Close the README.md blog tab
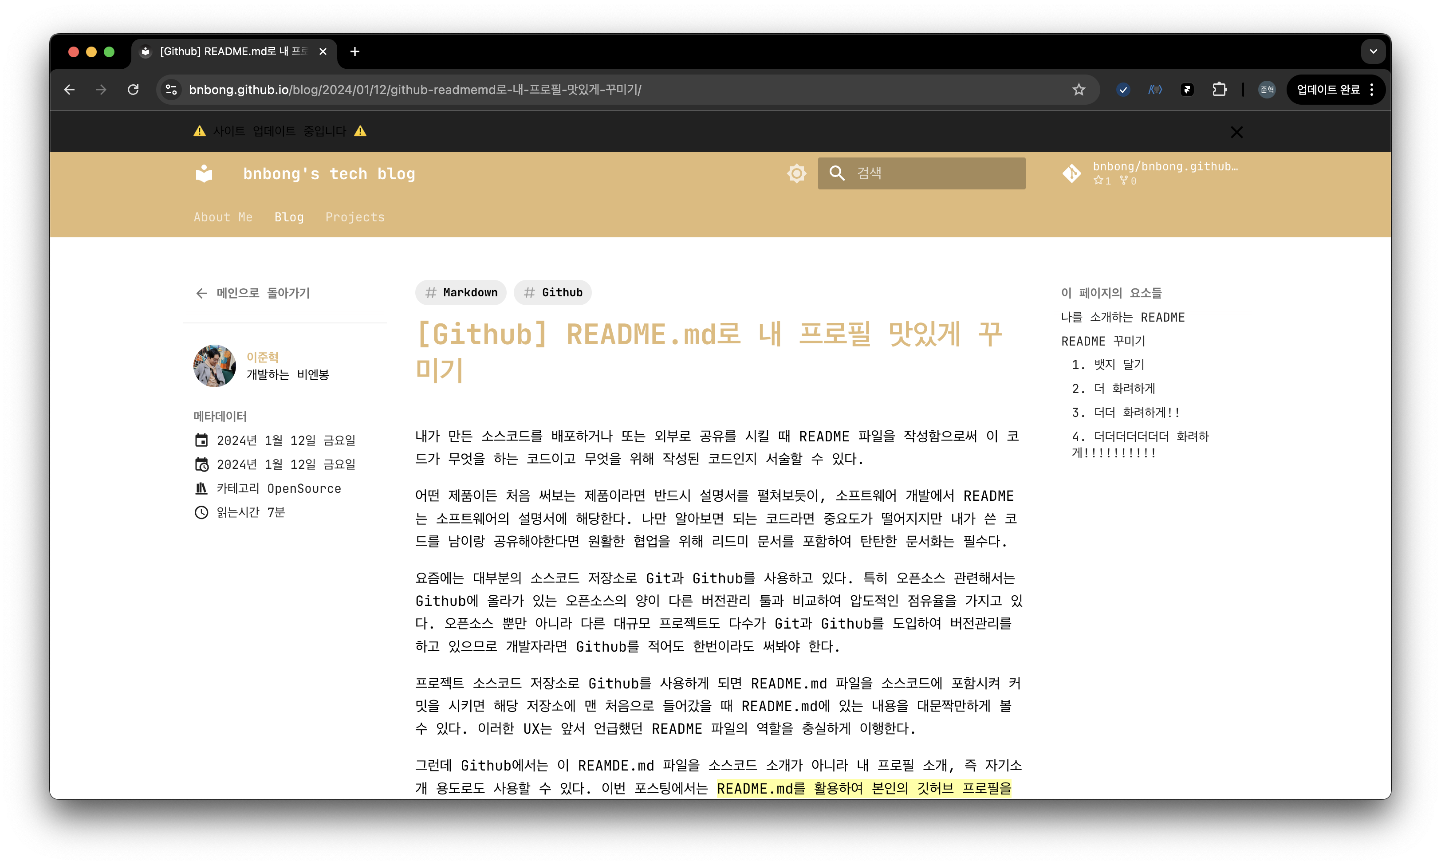 323,52
